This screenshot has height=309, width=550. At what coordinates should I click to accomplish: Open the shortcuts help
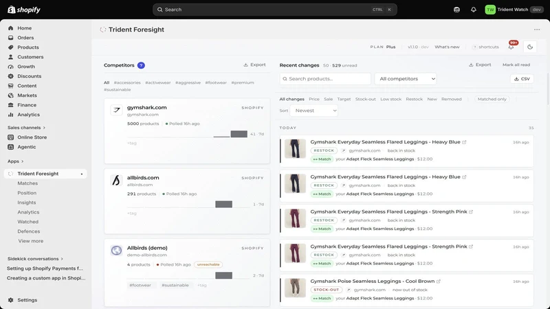pos(485,47)
